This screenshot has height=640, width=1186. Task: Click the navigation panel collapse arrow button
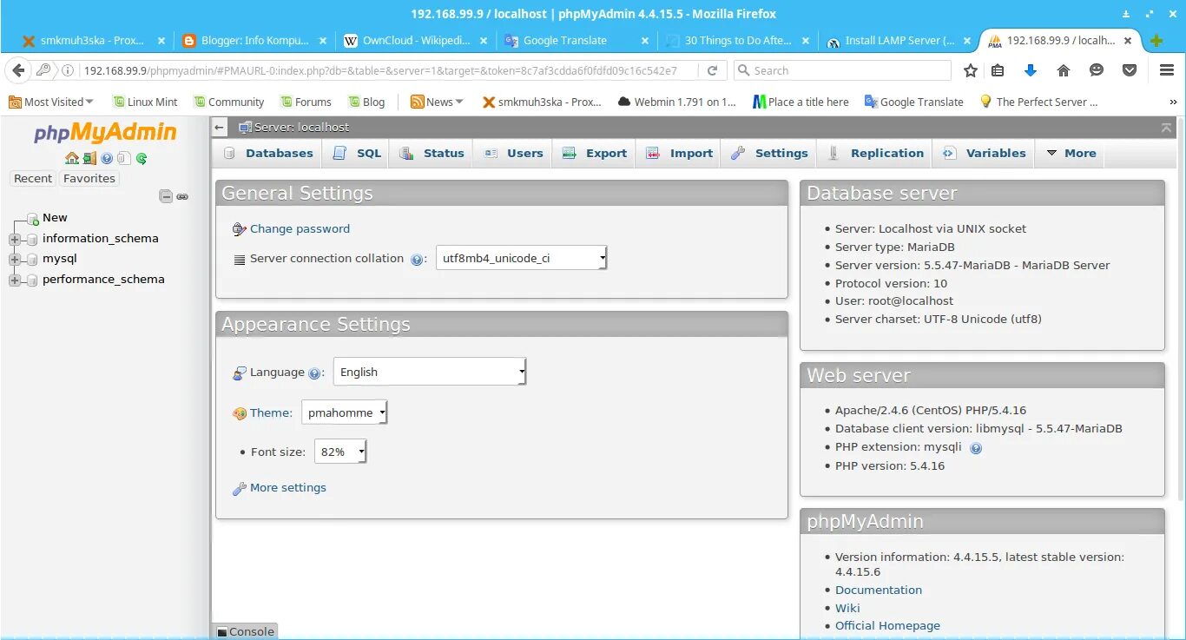click(220, 128)
